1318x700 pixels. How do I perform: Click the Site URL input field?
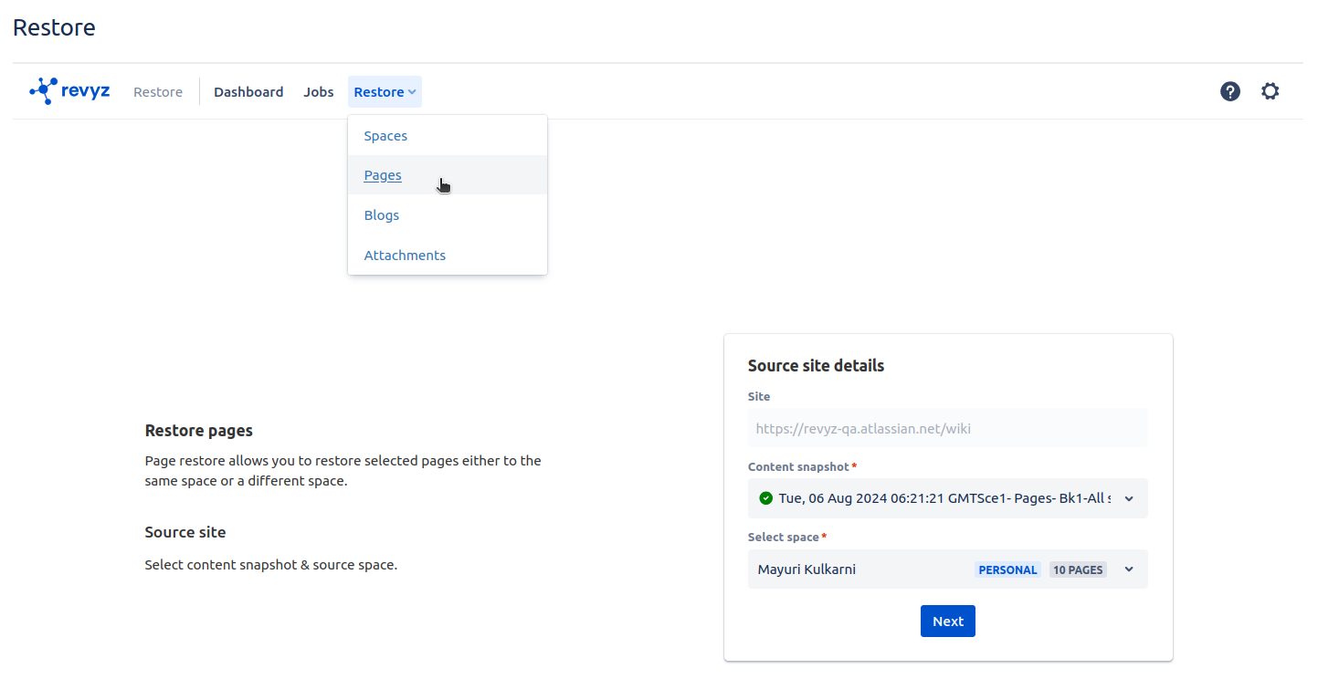[947, 428]
